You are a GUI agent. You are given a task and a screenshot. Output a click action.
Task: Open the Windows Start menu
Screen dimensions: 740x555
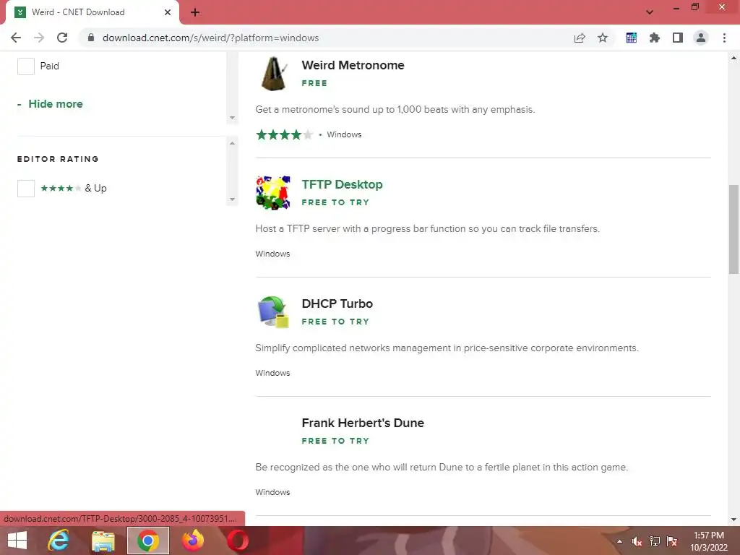17,541
